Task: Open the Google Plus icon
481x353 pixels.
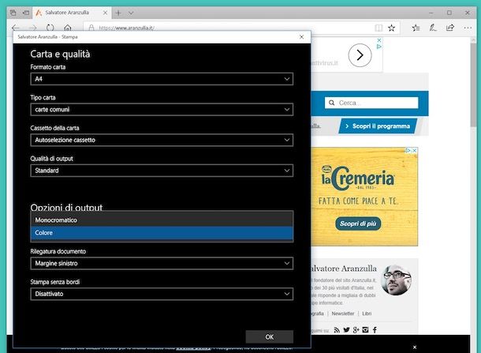Action: tap(356, 330)
